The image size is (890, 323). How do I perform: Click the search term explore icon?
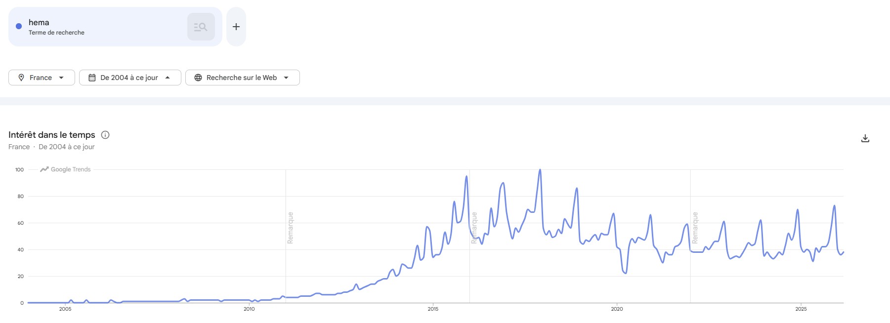point(201,27)
